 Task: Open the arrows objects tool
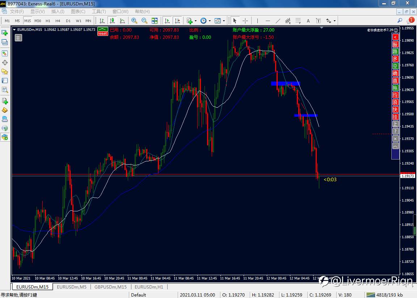point(329,21)
